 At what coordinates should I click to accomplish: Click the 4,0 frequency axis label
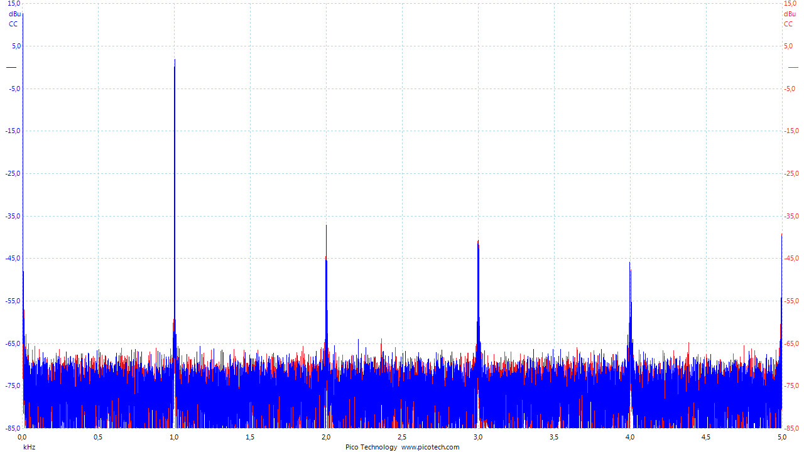[630, 436]
